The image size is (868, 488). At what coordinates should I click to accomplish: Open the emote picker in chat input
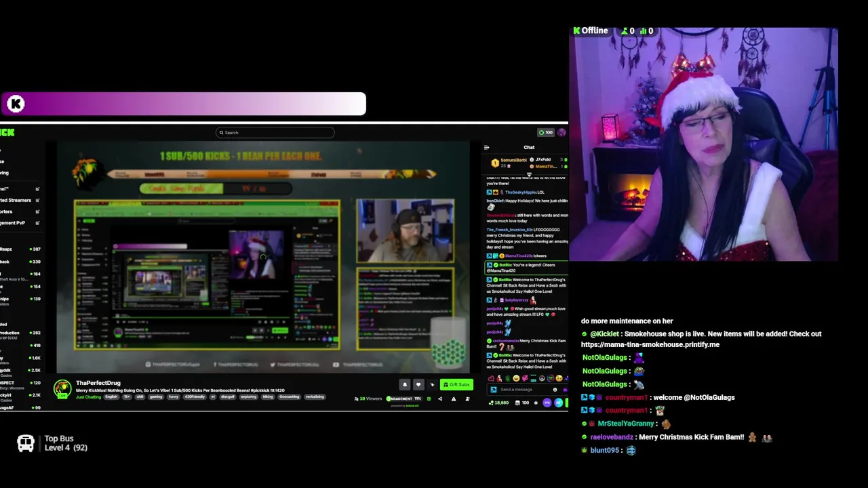coord(555,390)
